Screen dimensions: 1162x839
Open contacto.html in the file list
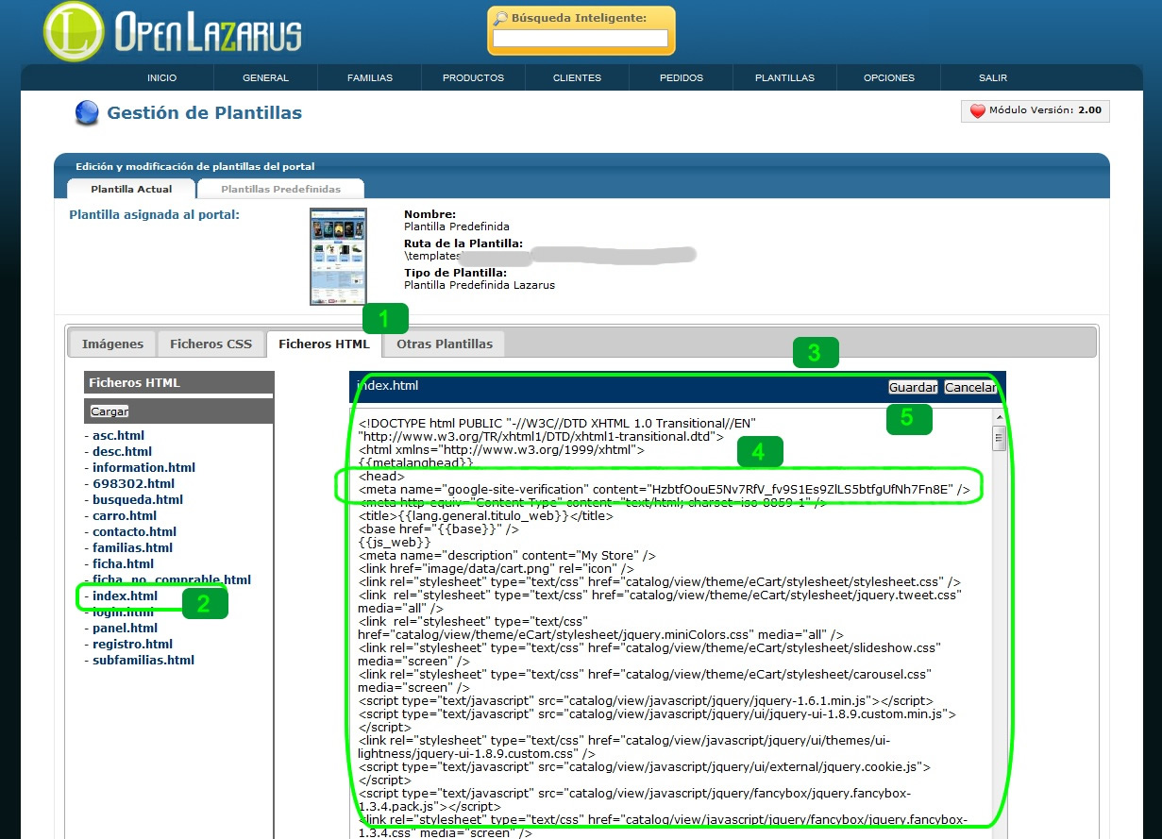click(134, 532)
